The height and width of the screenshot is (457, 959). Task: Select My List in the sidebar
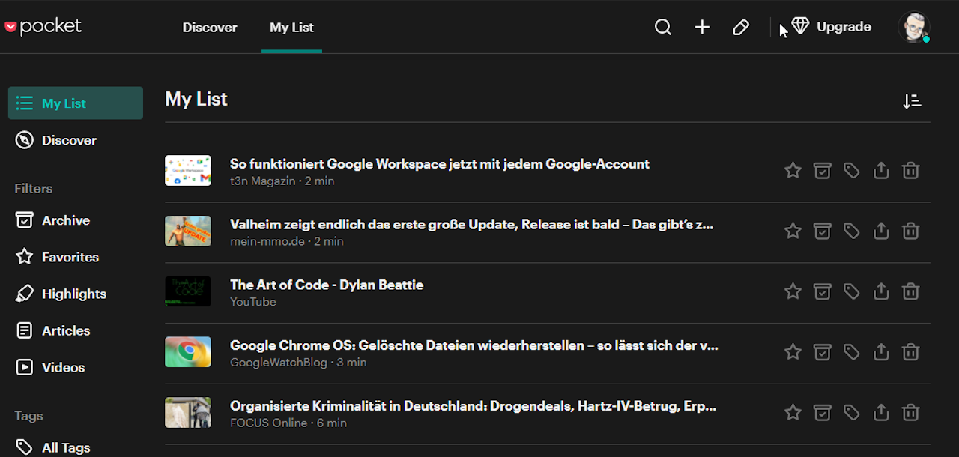[76, 103]
